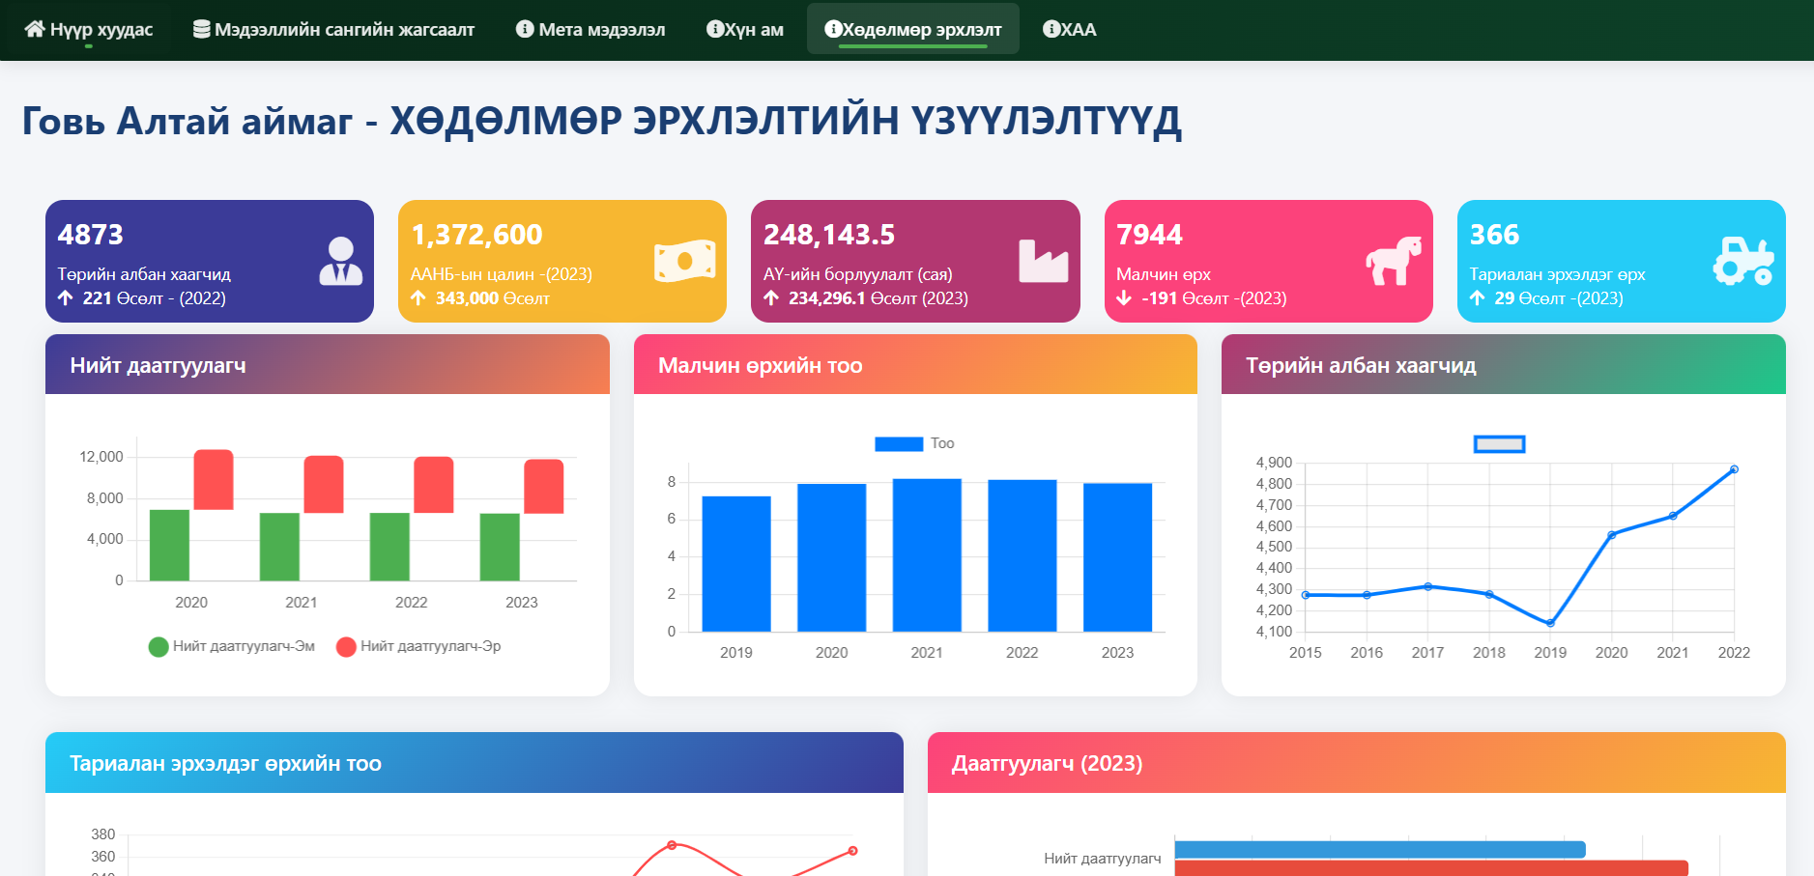Screen dimensions: 1814x876
Task: Click the 366 farming households value
Action: 1494,235
